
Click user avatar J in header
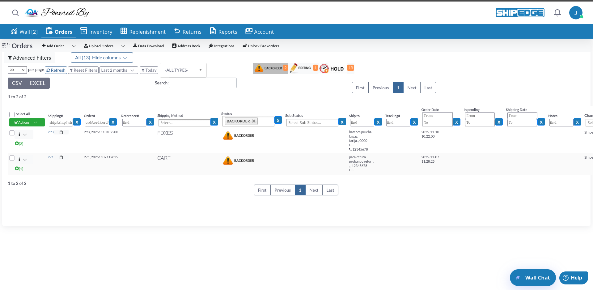[575, 13]
